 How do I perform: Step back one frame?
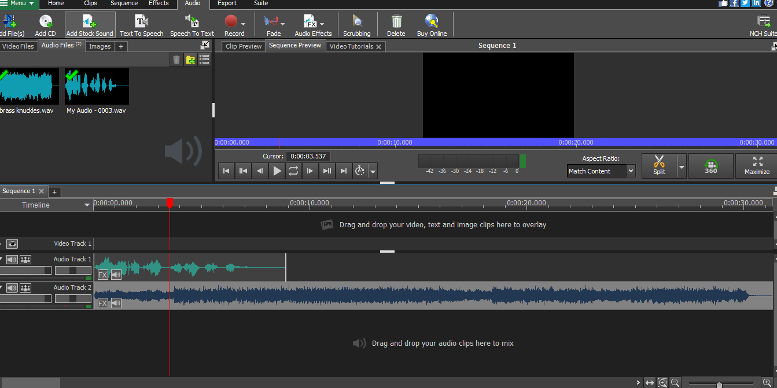coord(260,171)
